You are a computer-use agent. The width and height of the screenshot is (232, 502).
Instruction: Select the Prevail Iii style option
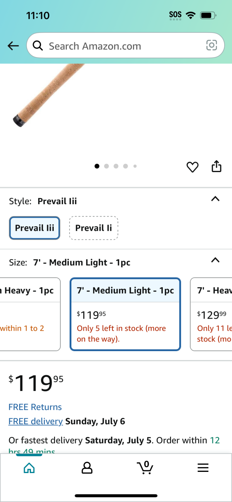(34, 228)
